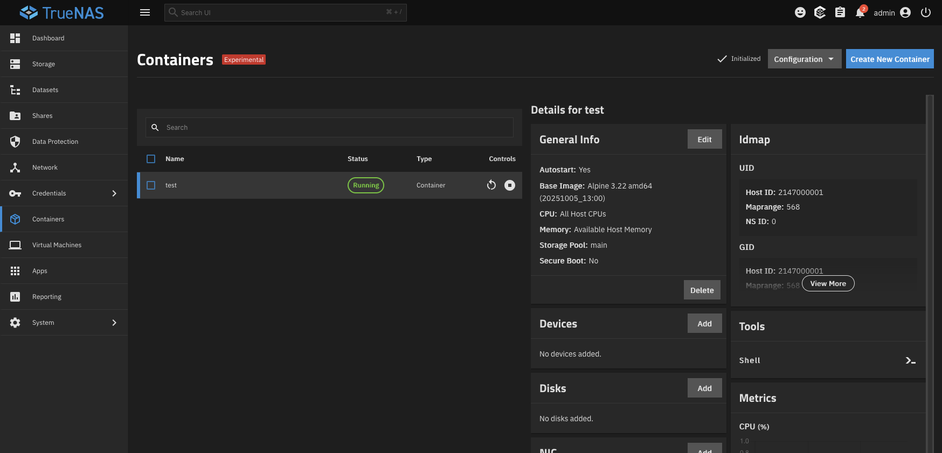Open the TrueCommand status icon
This screenshot has height=453, width=942.
(x=820, y=13)
